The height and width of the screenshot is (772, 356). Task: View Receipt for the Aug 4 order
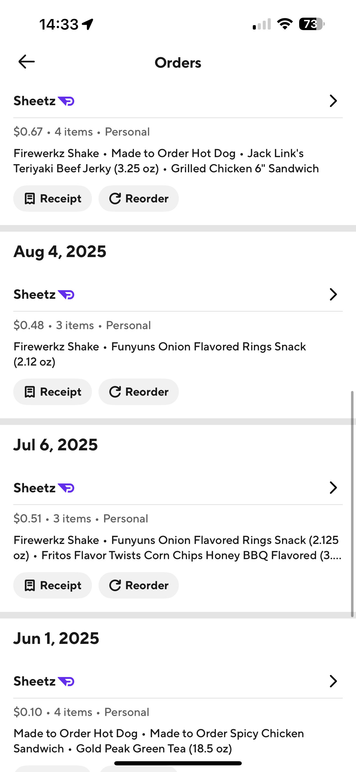point(52,392)
